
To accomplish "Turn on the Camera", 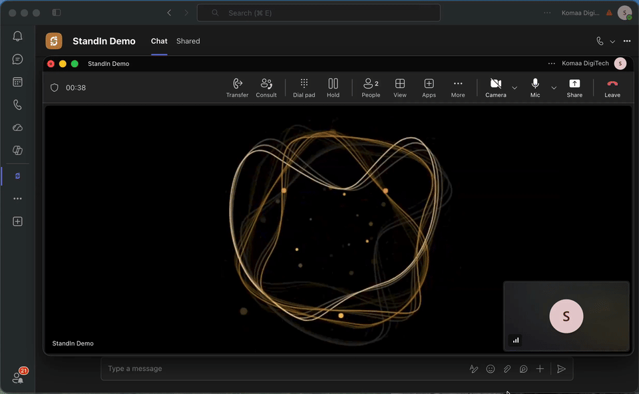I will 495,88.
